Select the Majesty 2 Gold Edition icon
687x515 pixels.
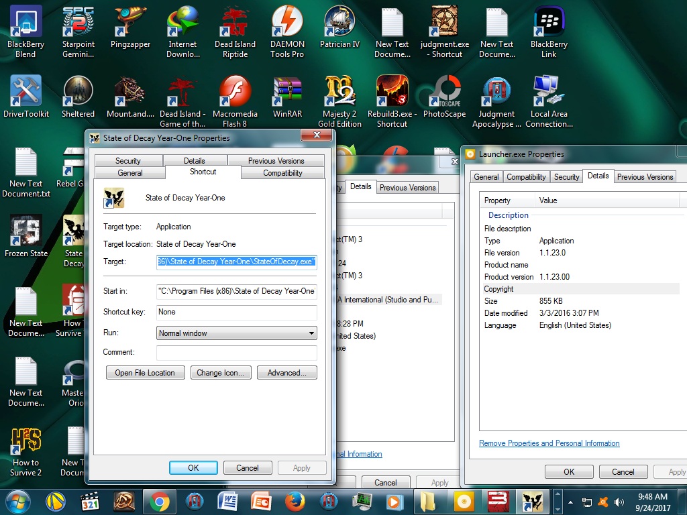tap(339, 102)
